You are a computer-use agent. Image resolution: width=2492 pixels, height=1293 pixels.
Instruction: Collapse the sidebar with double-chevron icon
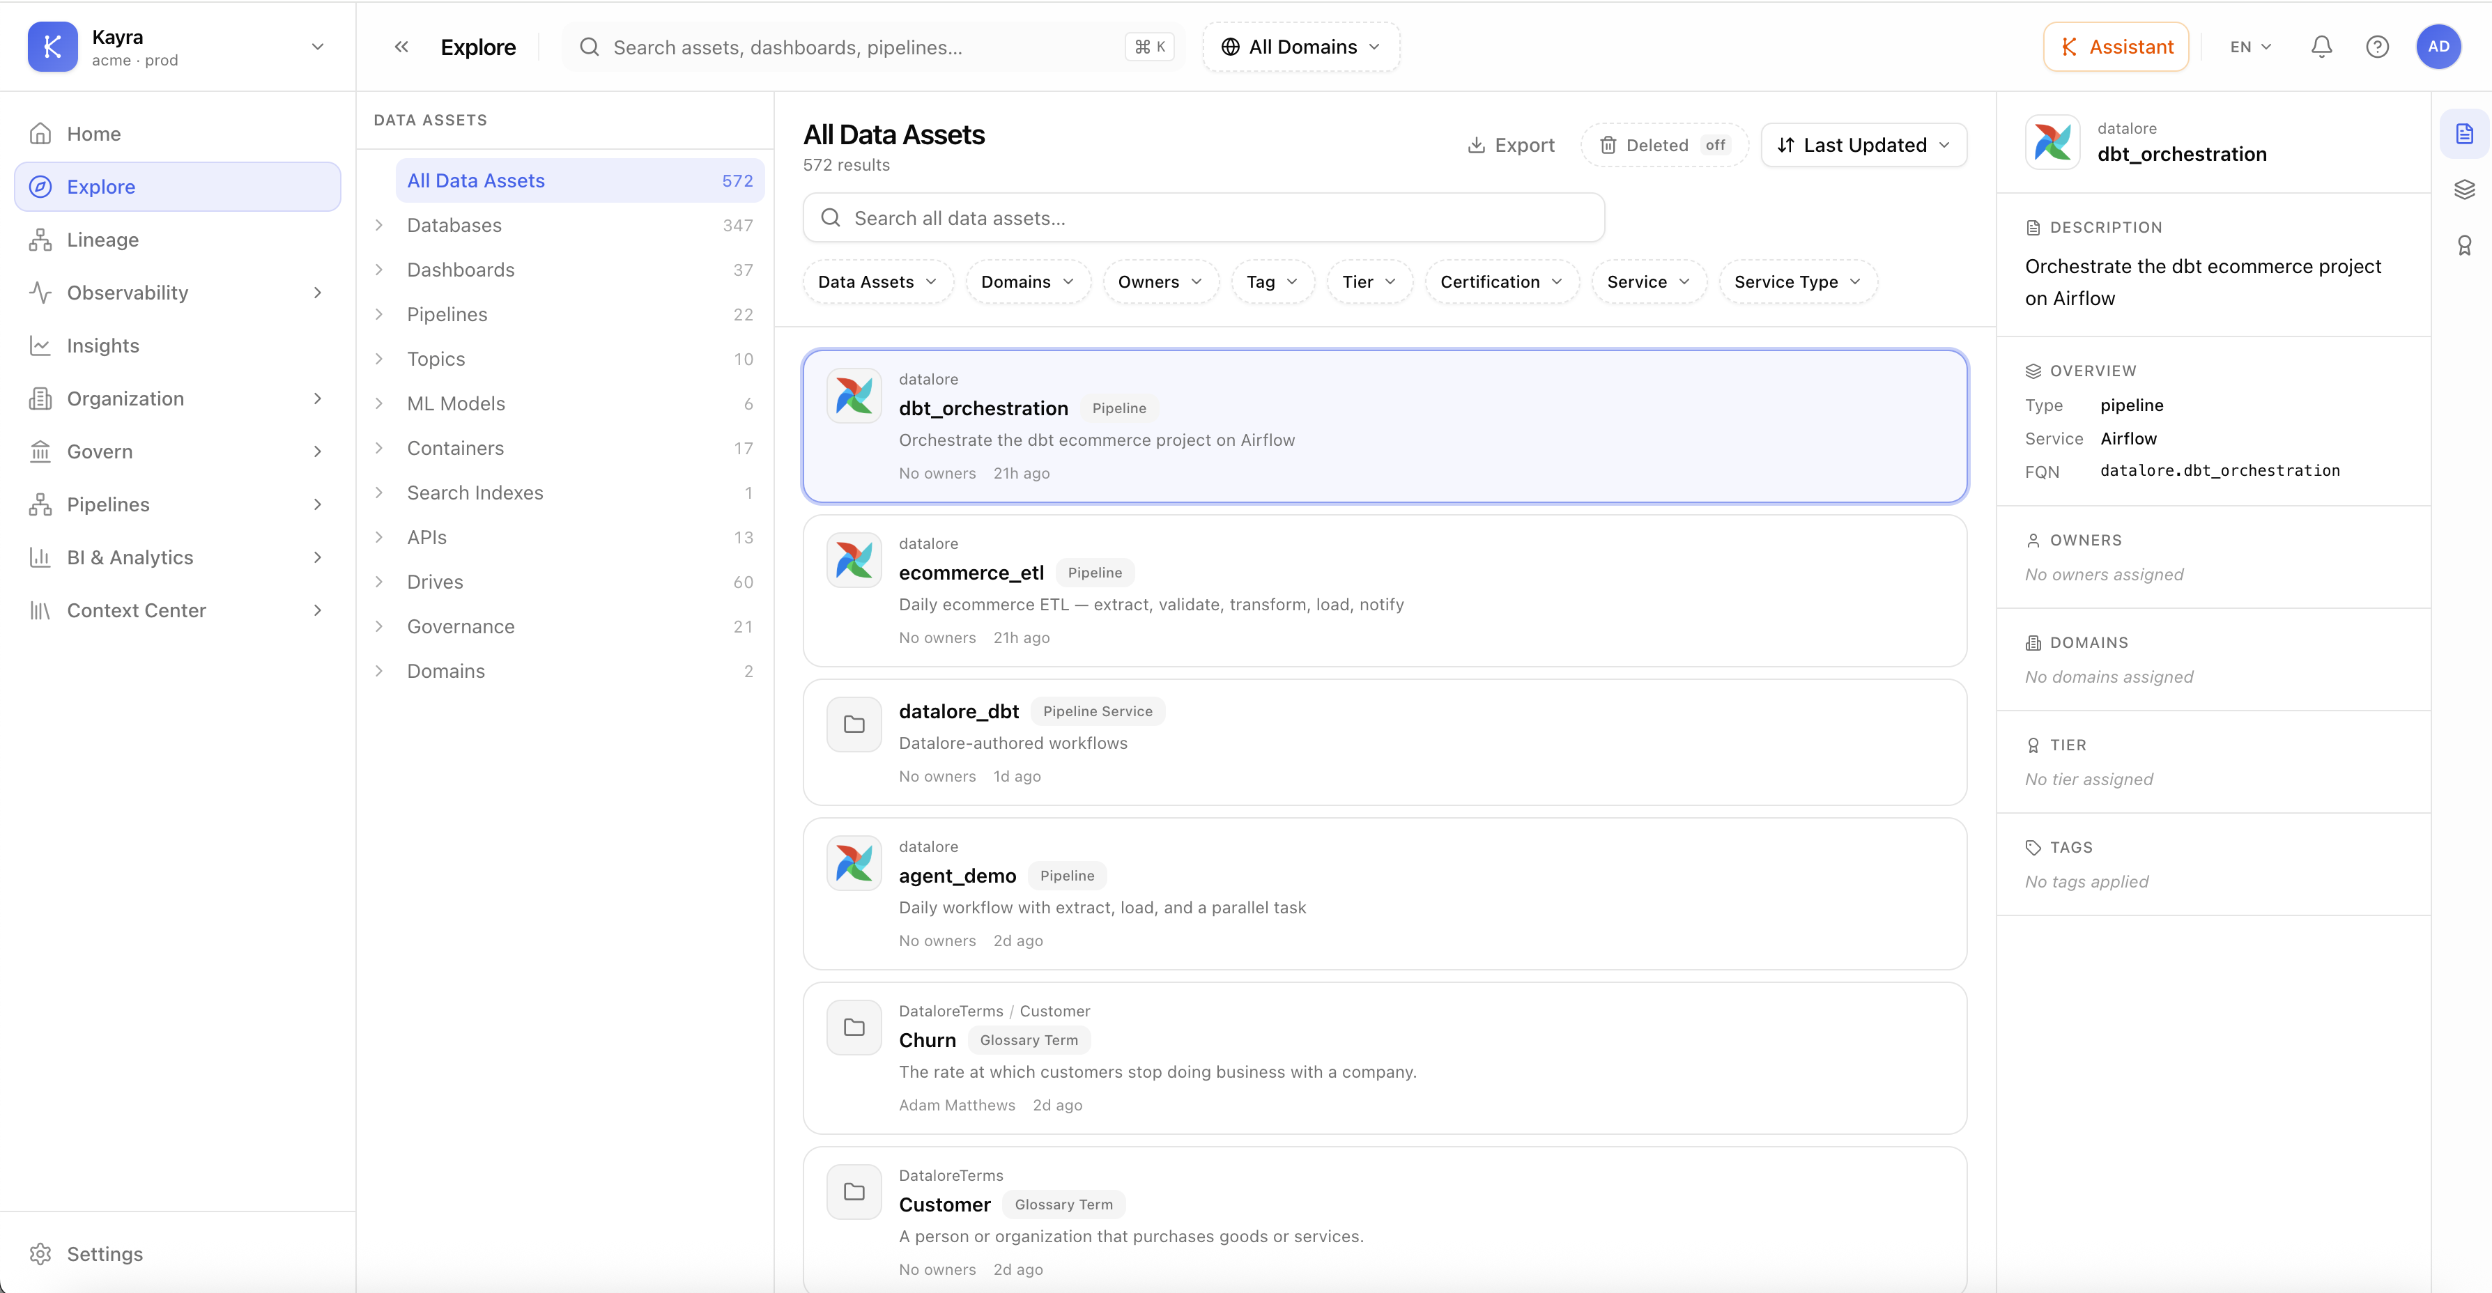(401, 47)
